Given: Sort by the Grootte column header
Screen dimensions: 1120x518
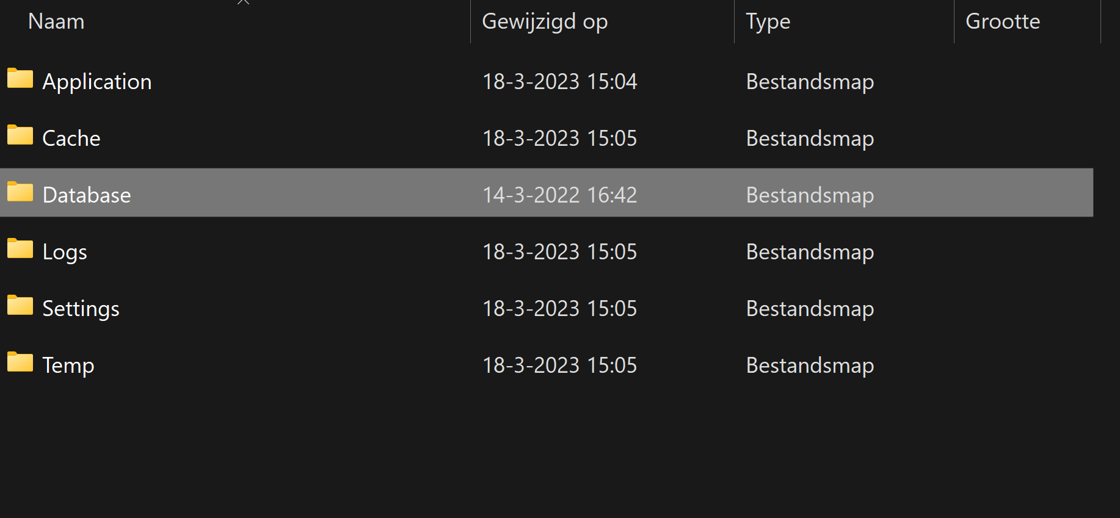Looking at the screenshot, I should (x=1003, y=21).
